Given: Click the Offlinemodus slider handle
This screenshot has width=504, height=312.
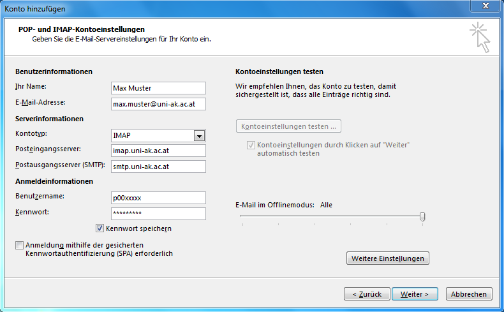Looking at the screenshot, I should pyautogui.click(x=422, y=217).
